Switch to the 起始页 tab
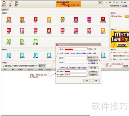The image size is (129, 116). 5,10
